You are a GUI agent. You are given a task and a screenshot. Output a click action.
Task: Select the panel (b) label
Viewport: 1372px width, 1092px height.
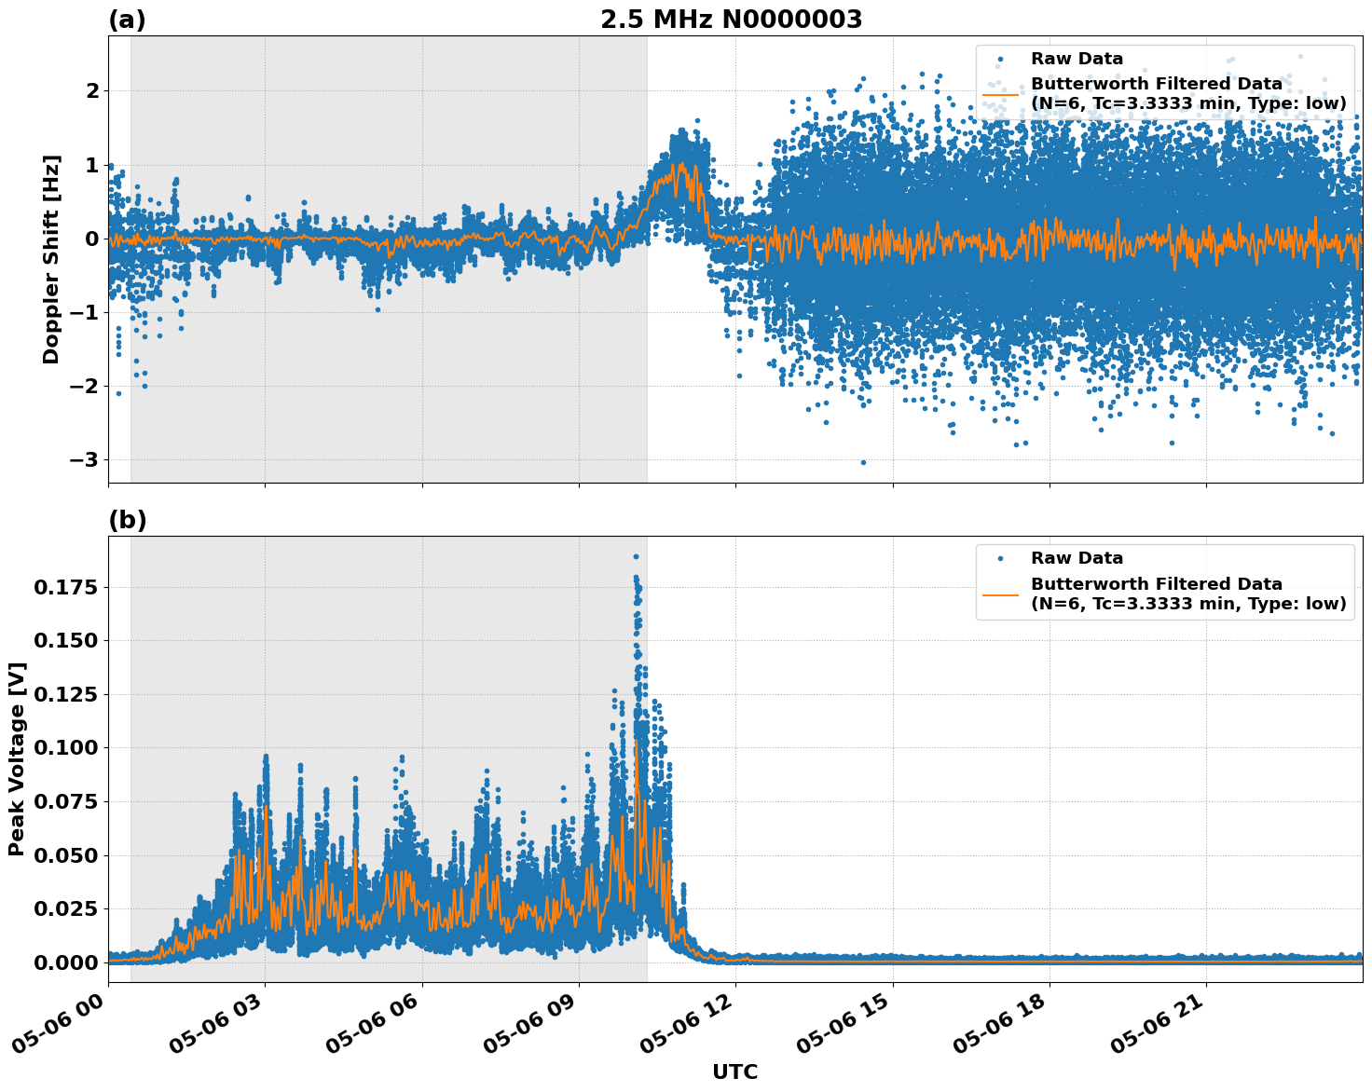coord(129,519)
